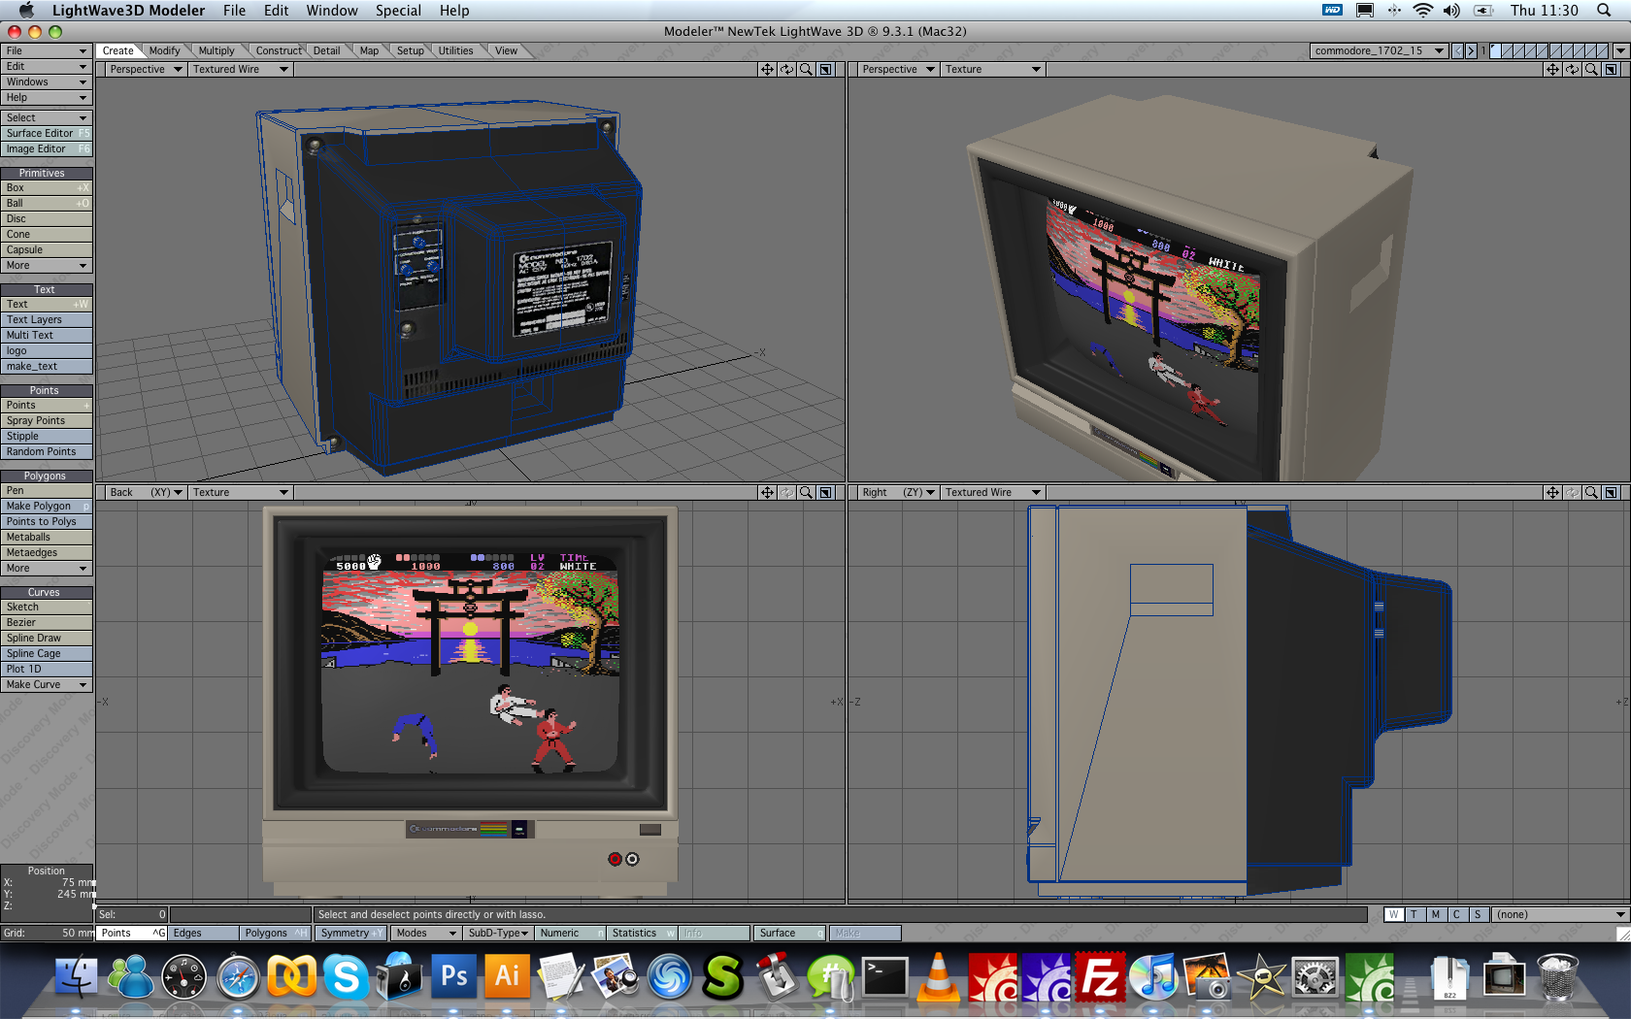The width and height of the screenshot is (1631, 1019).
Task: Go to previous object with left arrow
Action: tap(1458, 51)
